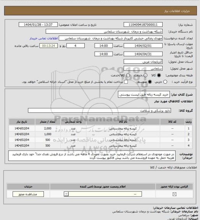
Task: Click the الزامی بودن ارائه مجوز header
Action: [x=174, y=187]
